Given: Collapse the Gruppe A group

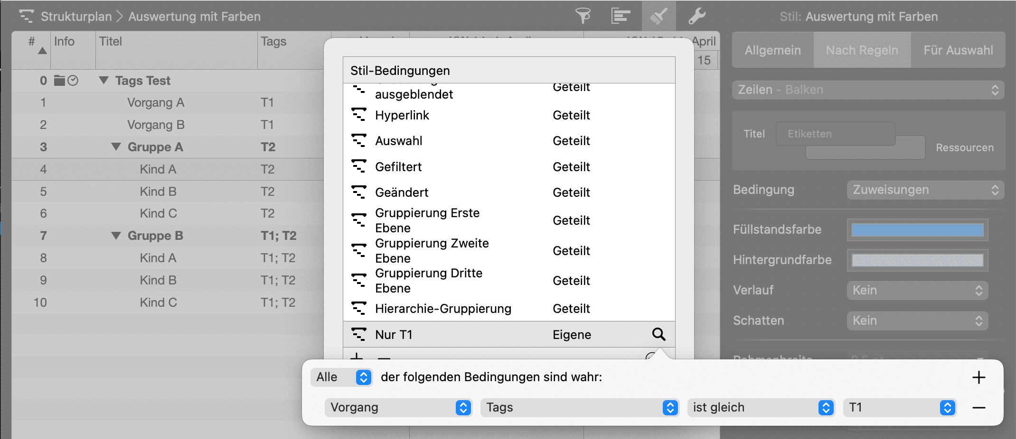Looking at the screenshot, I should pyautogui.click(x=116, y=147).
